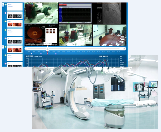Screen dimensions: 161x132
Task: Click the first purple event marker under timeline
Action: point(32,54)
